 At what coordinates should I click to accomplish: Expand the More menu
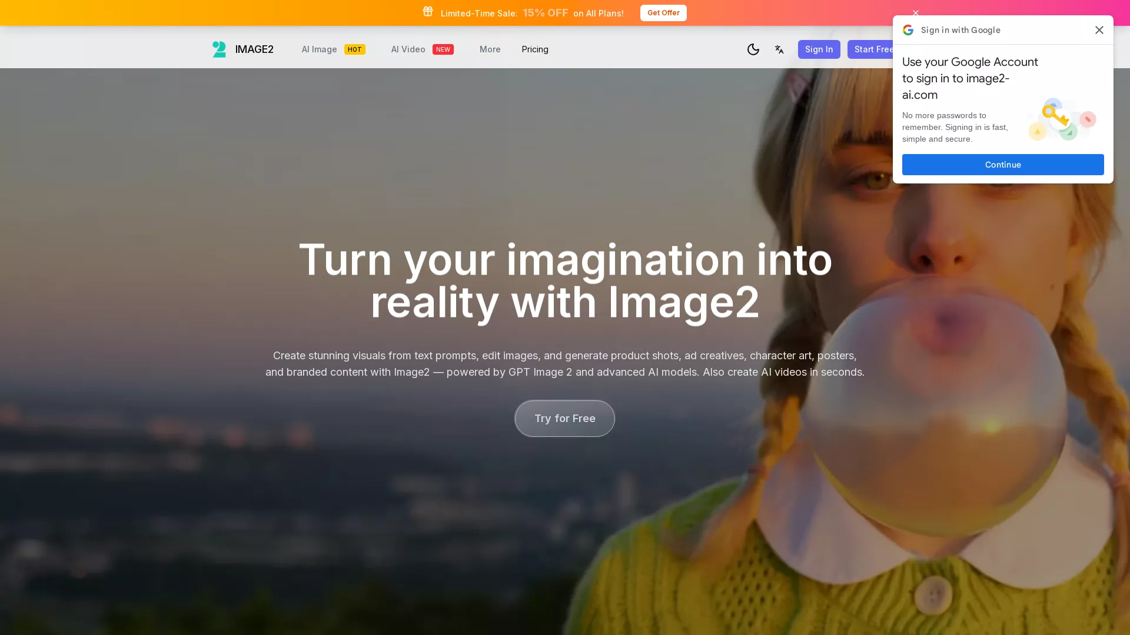click(490, 49)
